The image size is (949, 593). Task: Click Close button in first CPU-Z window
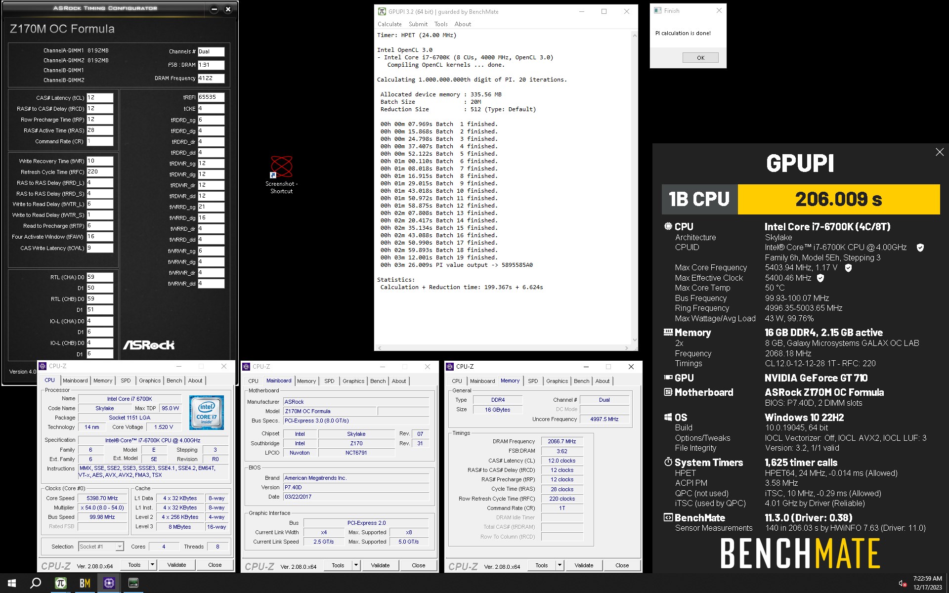click(215, 565)
